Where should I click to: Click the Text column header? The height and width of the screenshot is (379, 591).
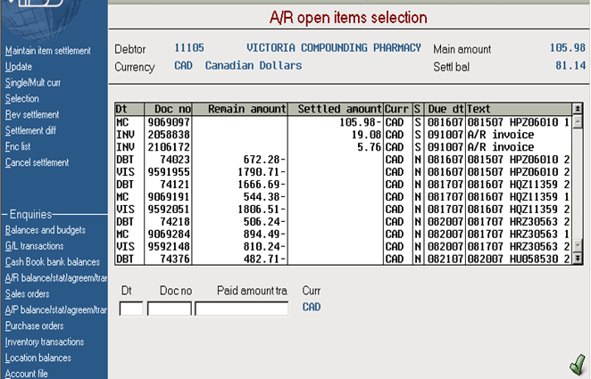click(x=519, y=109)
